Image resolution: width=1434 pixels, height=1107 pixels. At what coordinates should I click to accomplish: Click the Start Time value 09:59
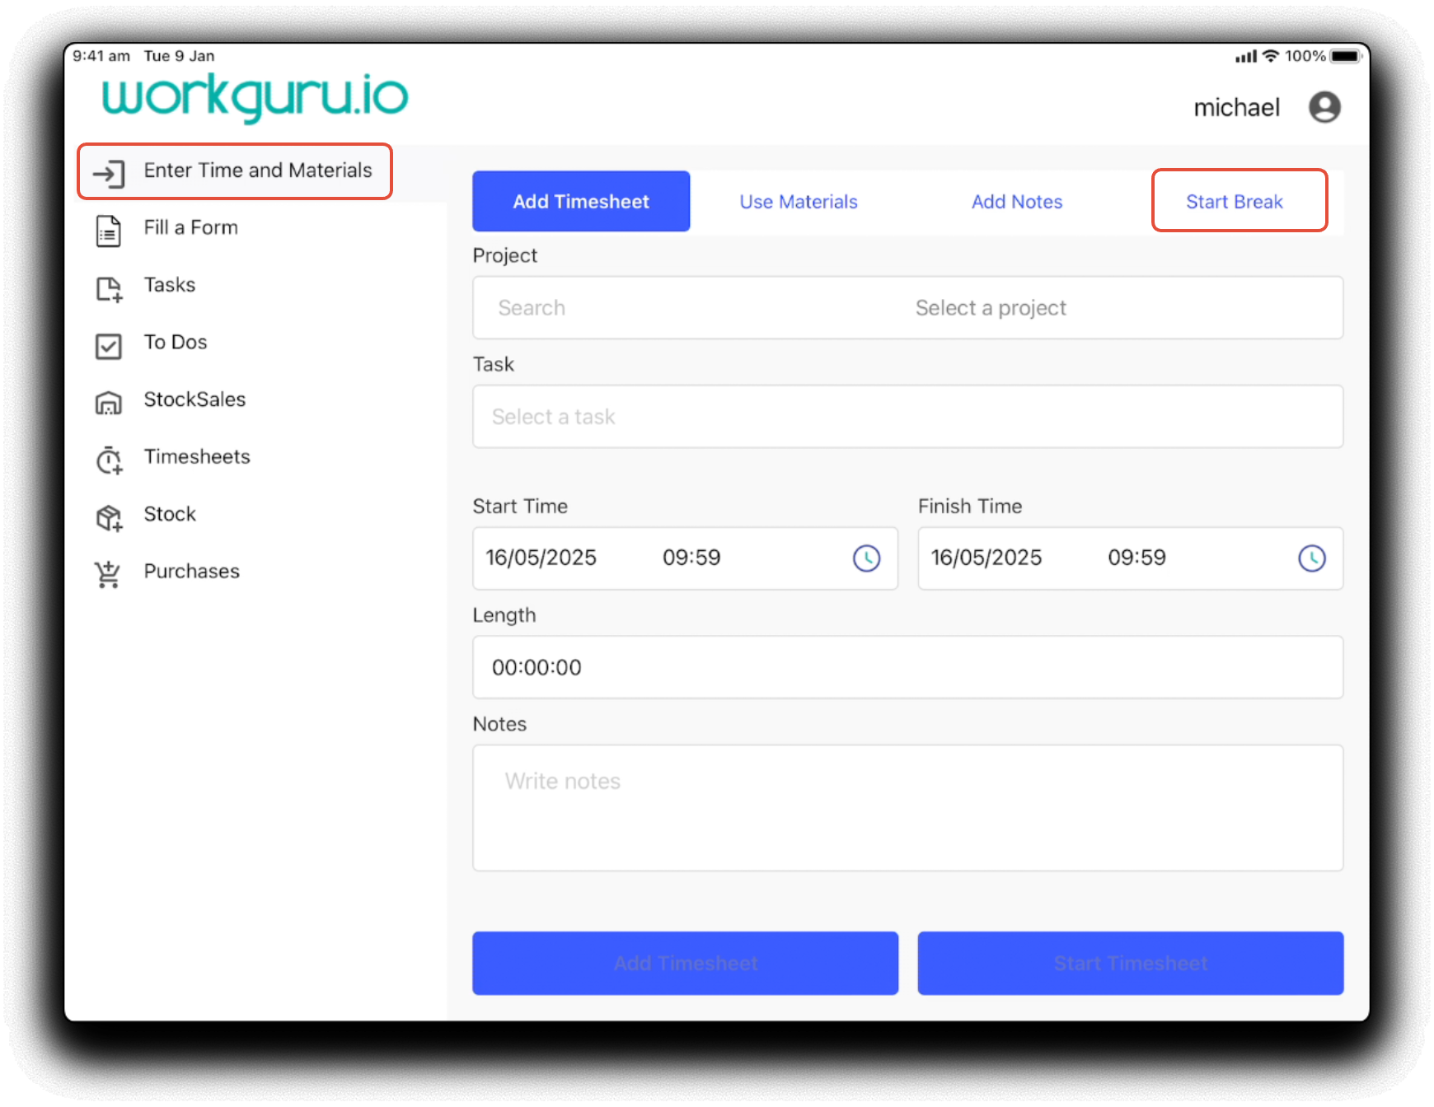click(691, 558)
